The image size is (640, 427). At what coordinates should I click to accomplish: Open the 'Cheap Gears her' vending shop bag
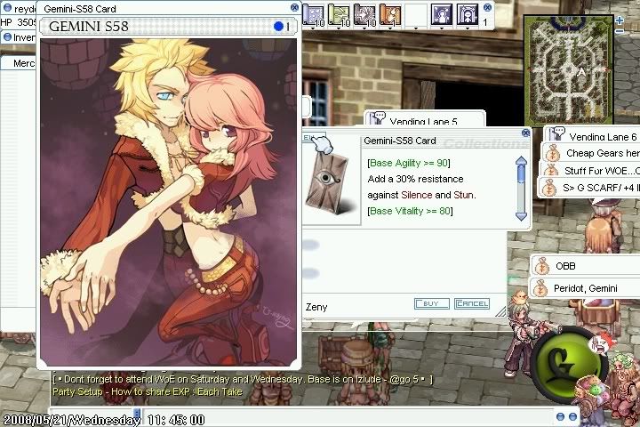(553, 154)
